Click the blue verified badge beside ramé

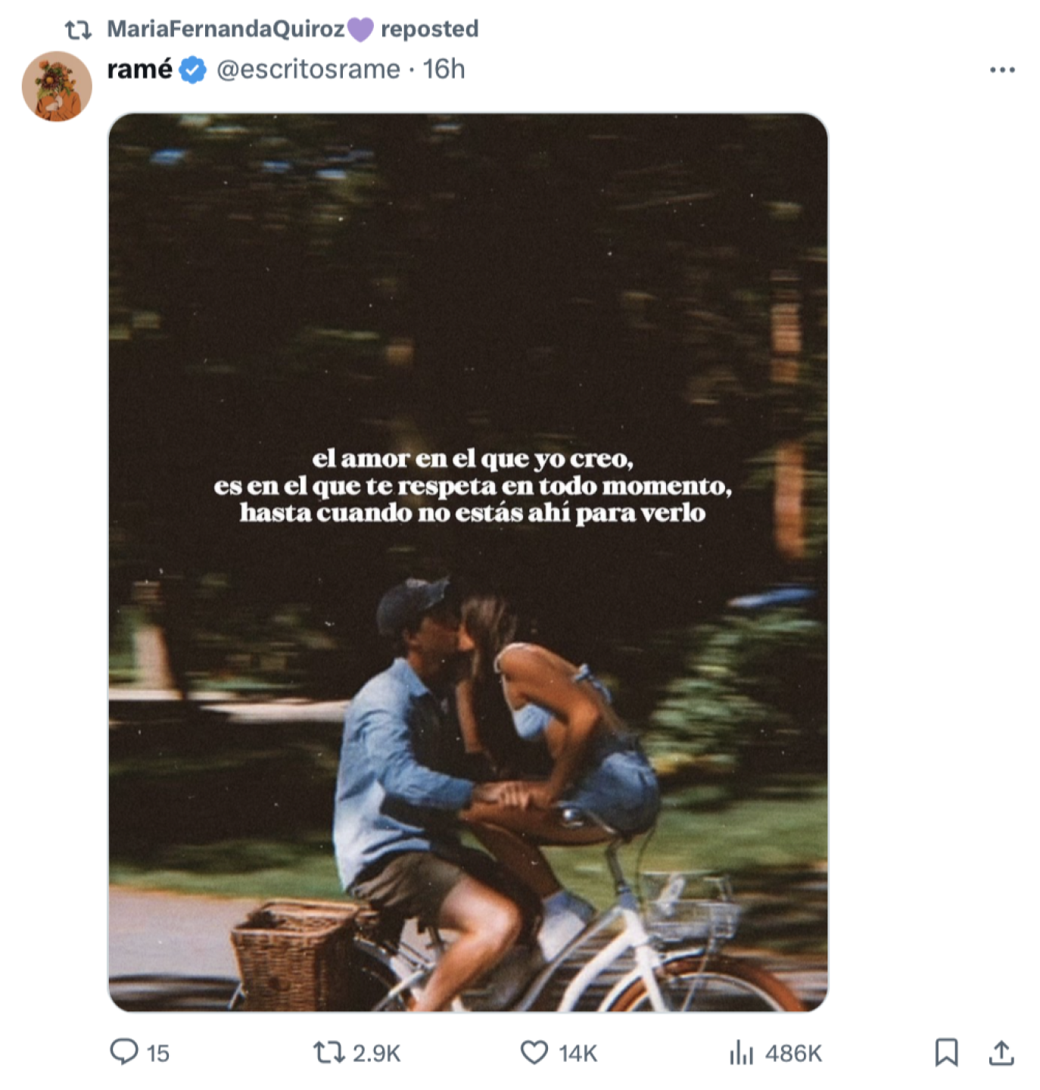[x=194, y=70]
